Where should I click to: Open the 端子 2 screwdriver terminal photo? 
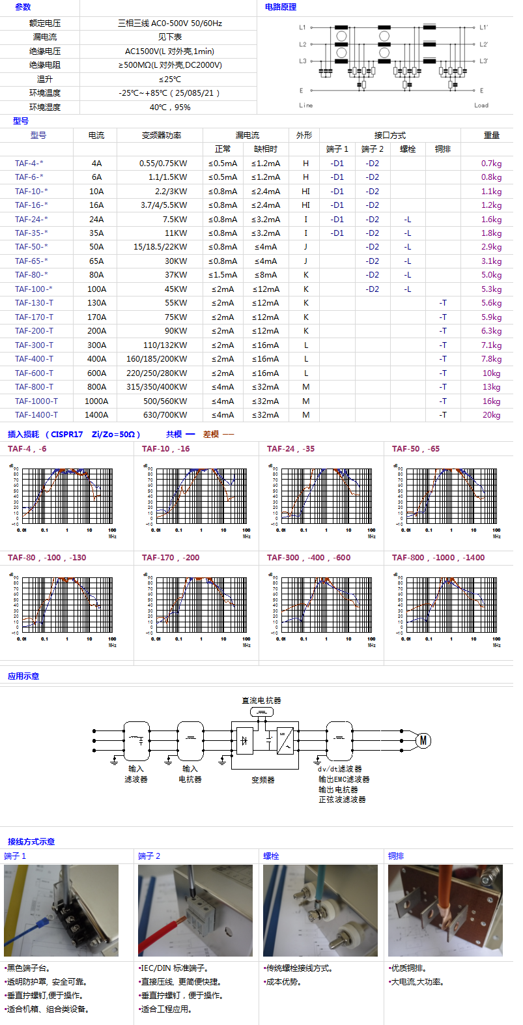195,910
